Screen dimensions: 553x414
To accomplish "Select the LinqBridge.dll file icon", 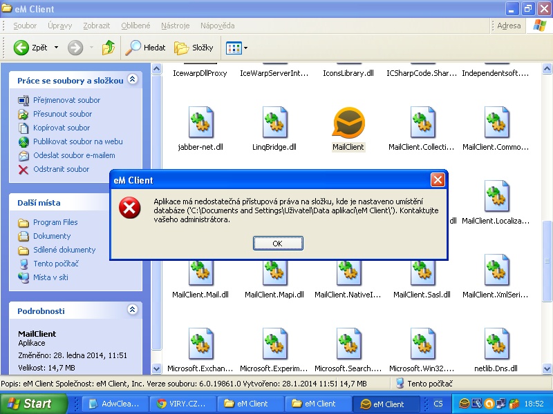I will tap(274, 123).
